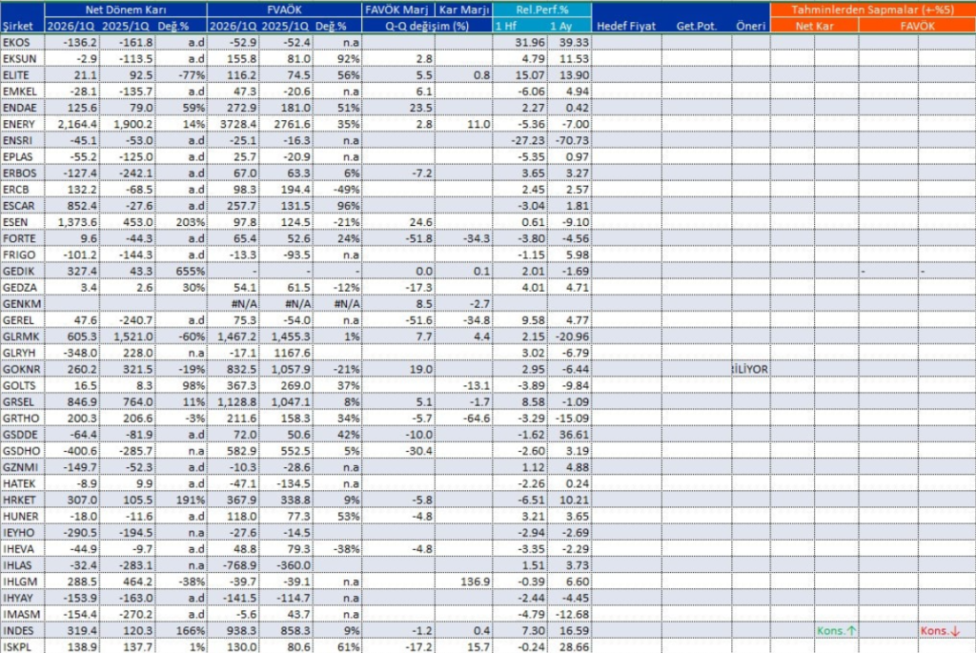Click the HUNER company cell
976x653 pixels.
pos(23,516)
